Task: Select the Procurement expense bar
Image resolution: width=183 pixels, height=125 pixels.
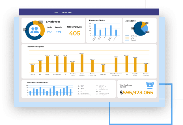Action: click(57, 64)
